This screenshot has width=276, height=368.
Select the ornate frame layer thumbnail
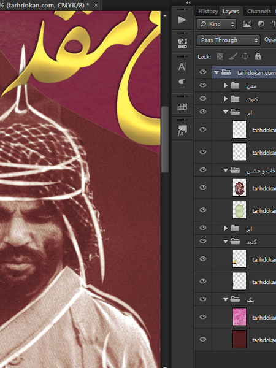(239, 188)
